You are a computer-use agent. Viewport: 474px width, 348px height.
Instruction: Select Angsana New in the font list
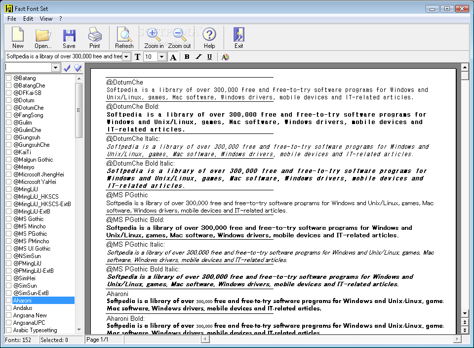pos(30,315)
